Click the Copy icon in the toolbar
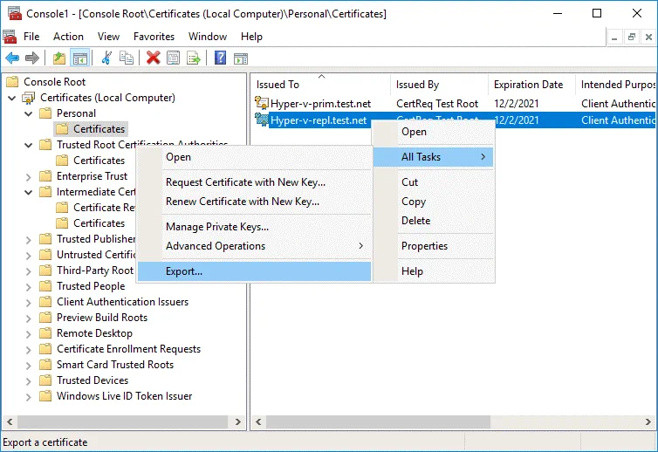658x452 pixels. pos(127,58)
